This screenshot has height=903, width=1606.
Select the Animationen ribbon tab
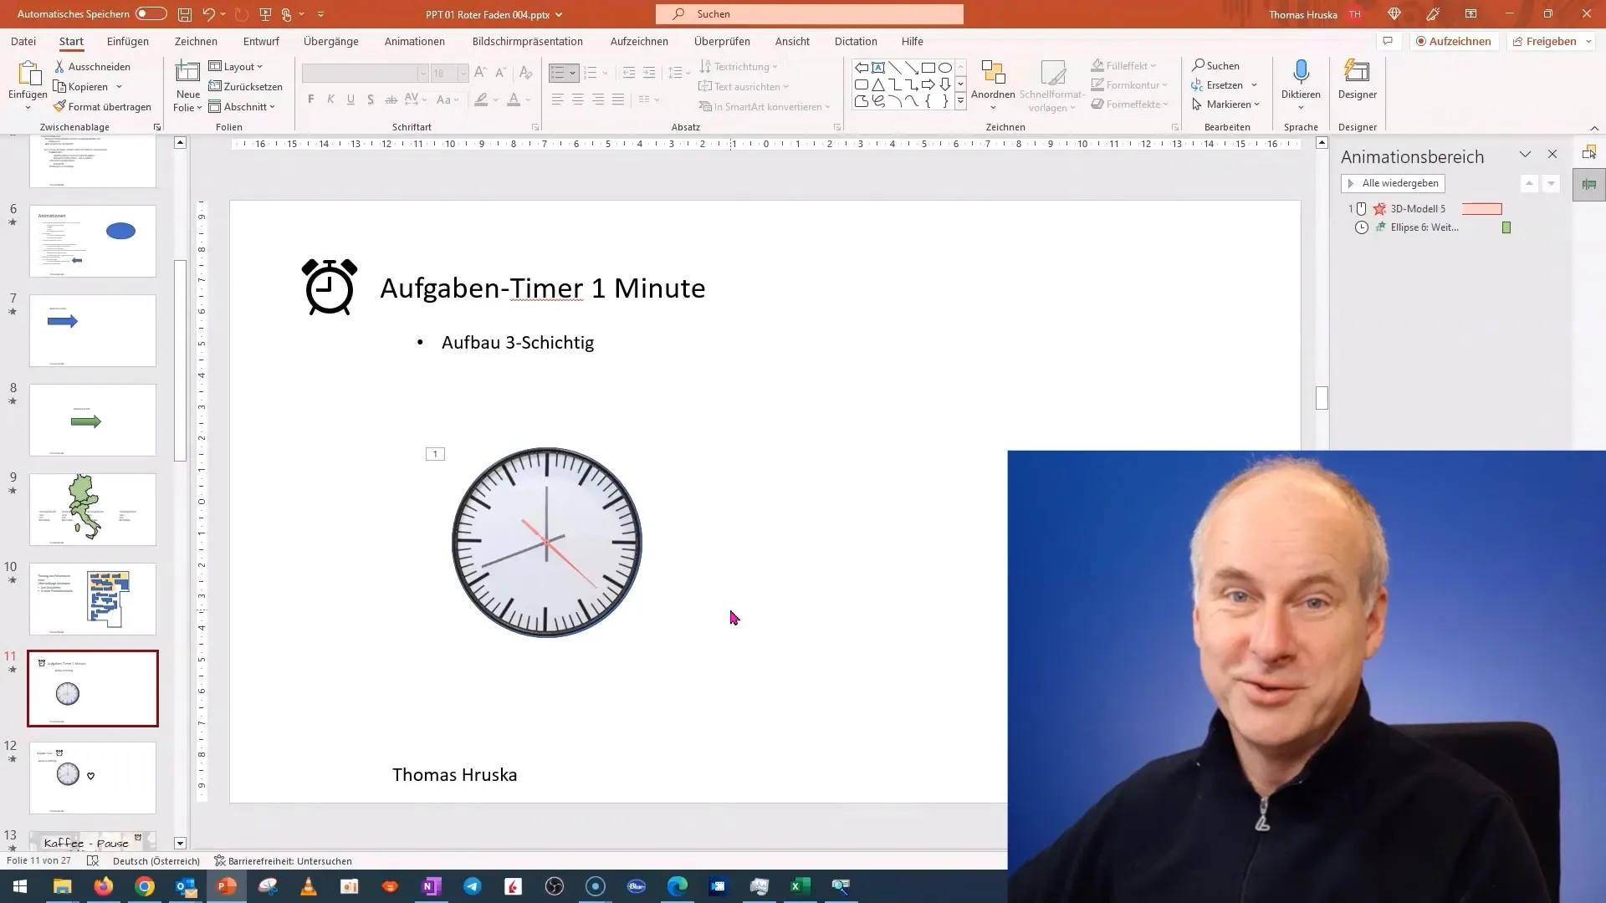(x=415, y=41)
